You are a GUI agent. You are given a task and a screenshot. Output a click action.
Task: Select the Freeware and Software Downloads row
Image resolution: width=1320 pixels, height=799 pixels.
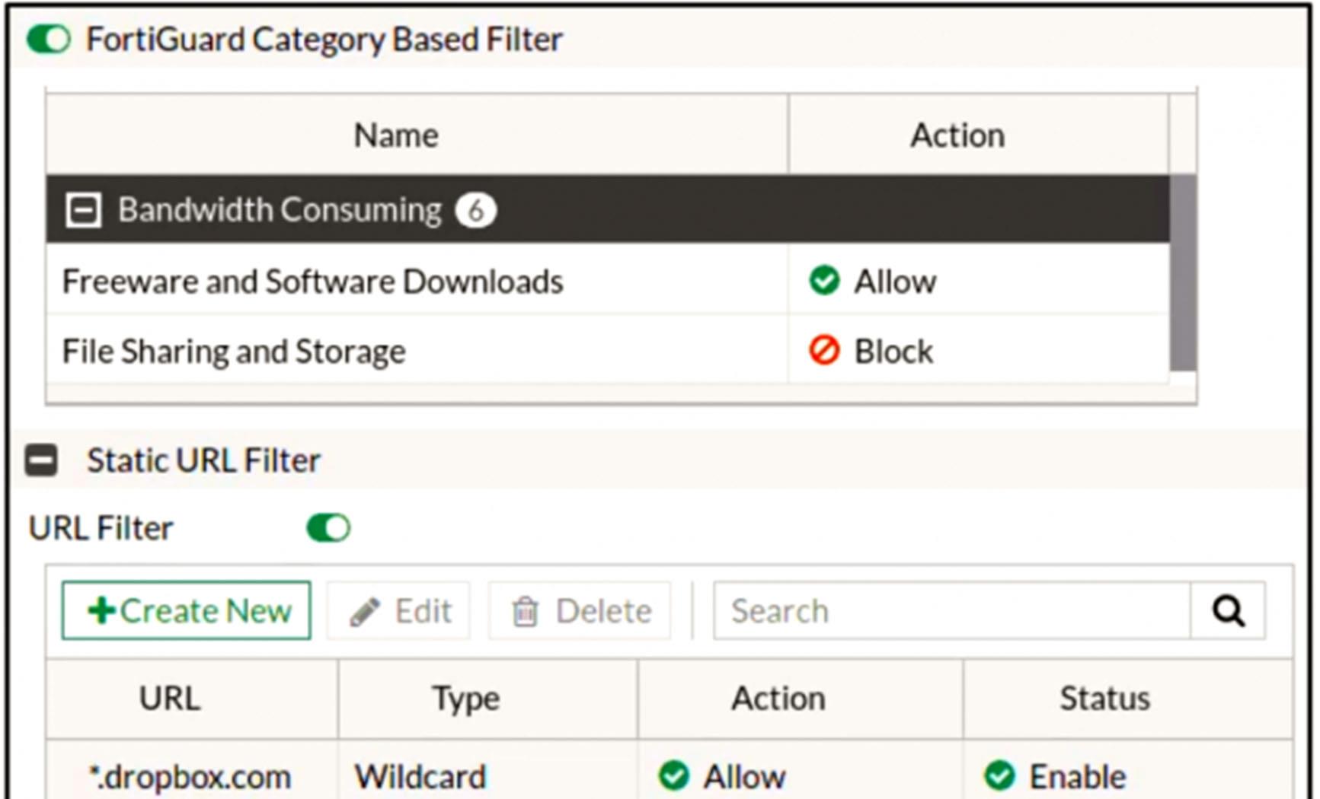(x=312, y=282)
